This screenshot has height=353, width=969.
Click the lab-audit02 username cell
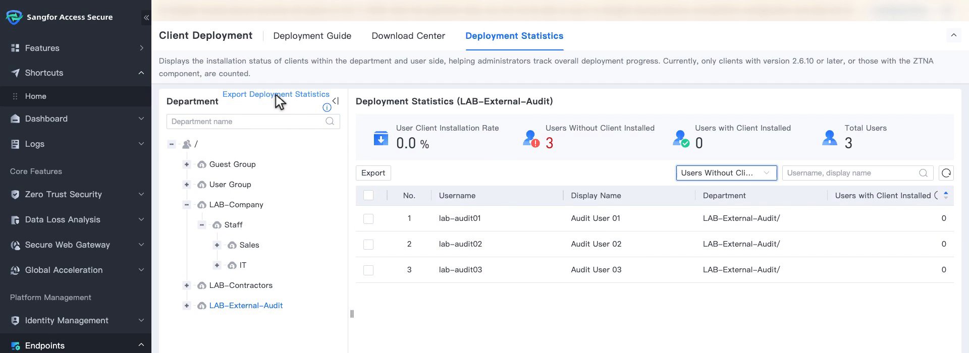pos(460,244)
